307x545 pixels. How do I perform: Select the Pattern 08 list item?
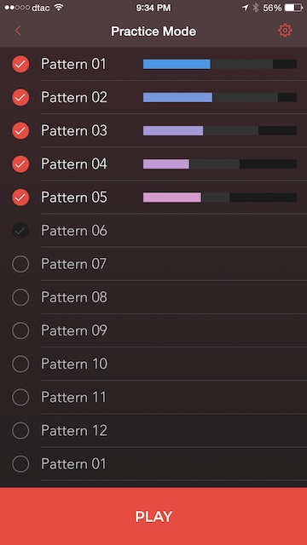point(153,297)
